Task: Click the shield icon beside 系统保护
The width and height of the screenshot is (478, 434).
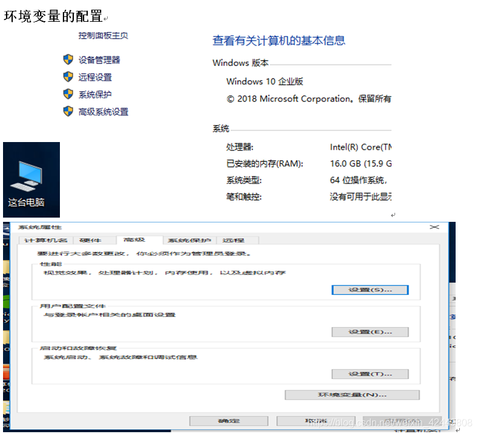Action: coord(68,94)
